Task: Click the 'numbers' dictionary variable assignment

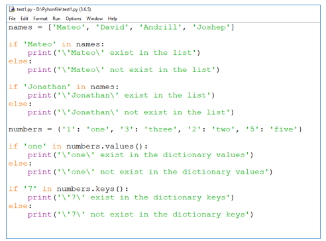Action: pyautogui.click(x=155, y=129)
